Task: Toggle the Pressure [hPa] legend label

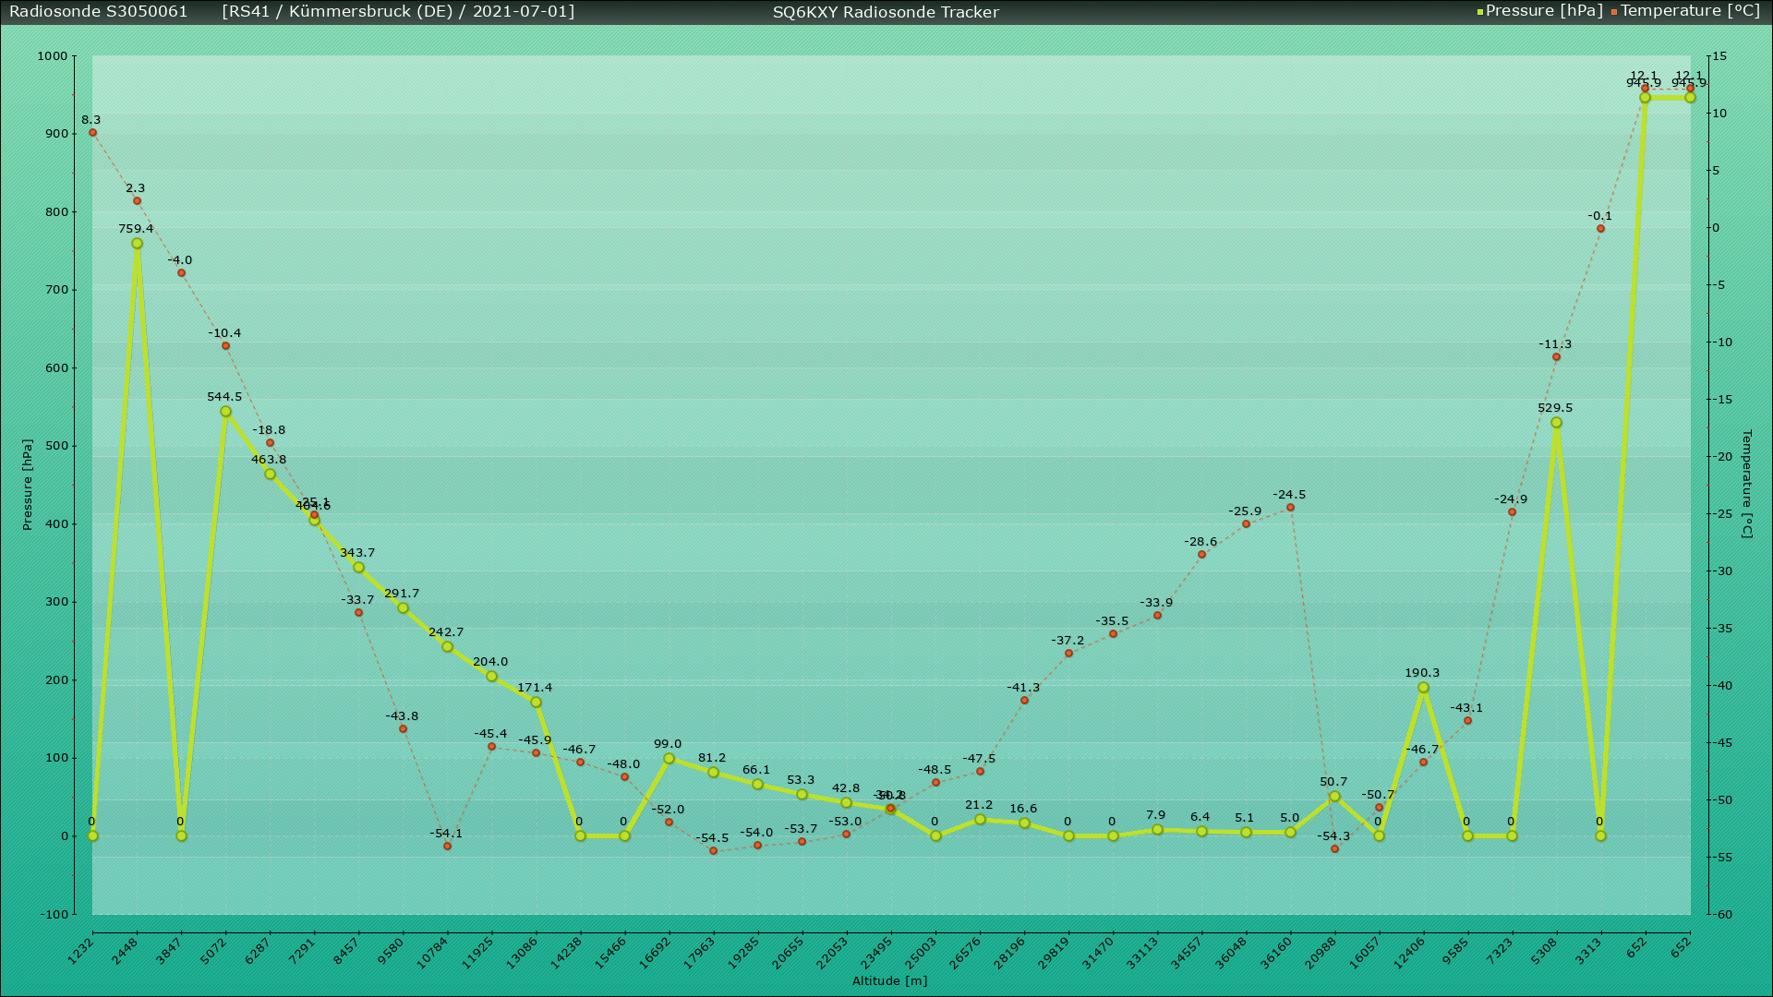Action: point(1544,11)
